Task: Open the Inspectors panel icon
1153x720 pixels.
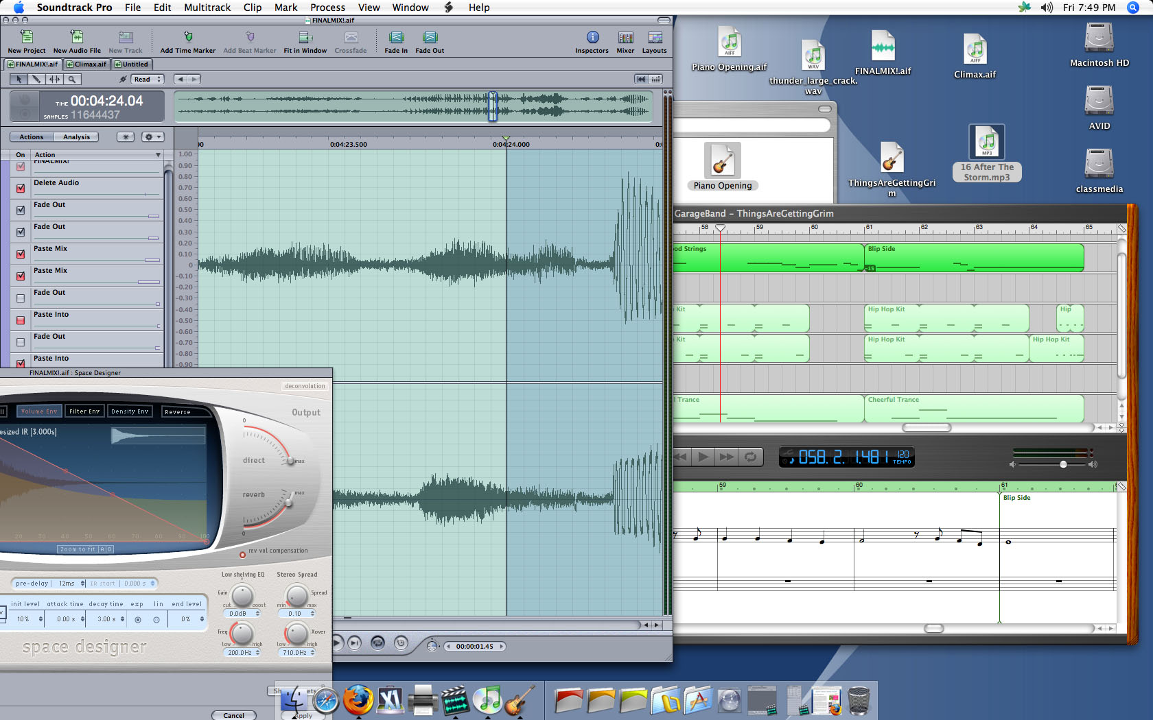Action: pyautogui.click(x=592, y=37)
